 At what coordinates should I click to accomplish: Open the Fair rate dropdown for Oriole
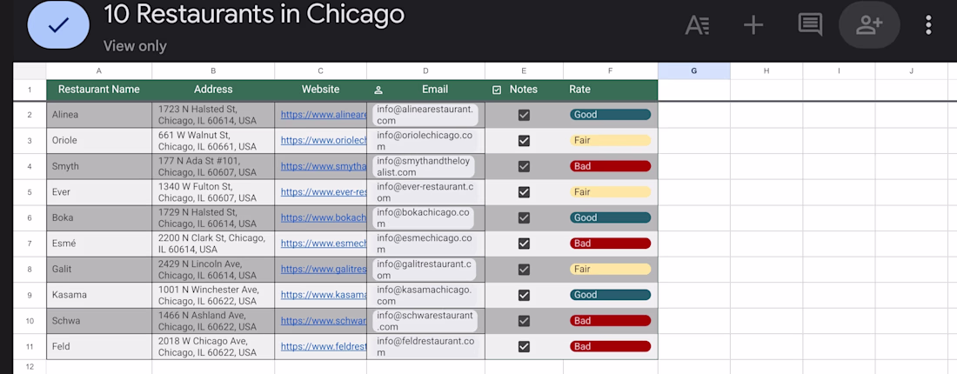pos(611,140)
